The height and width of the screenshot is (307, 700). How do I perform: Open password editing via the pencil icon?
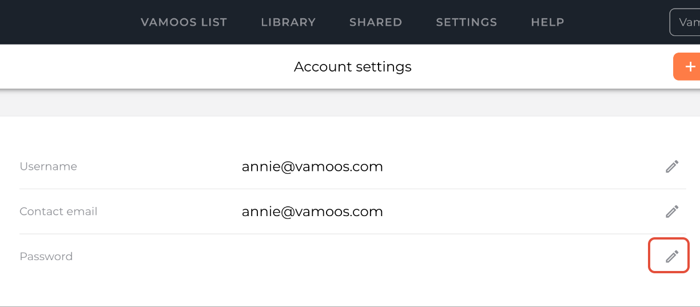point(672,256)
